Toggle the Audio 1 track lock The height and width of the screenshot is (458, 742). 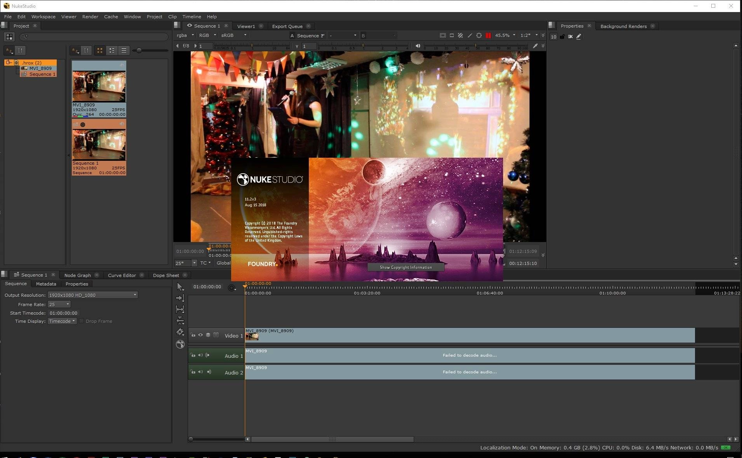[x=193, y=355]
